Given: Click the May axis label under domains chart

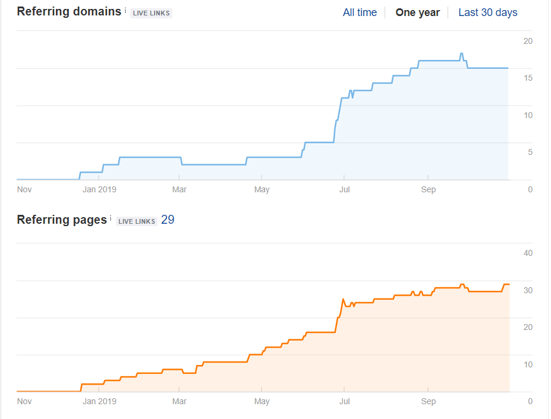Looking at the screenshot, I should point(262,189).
